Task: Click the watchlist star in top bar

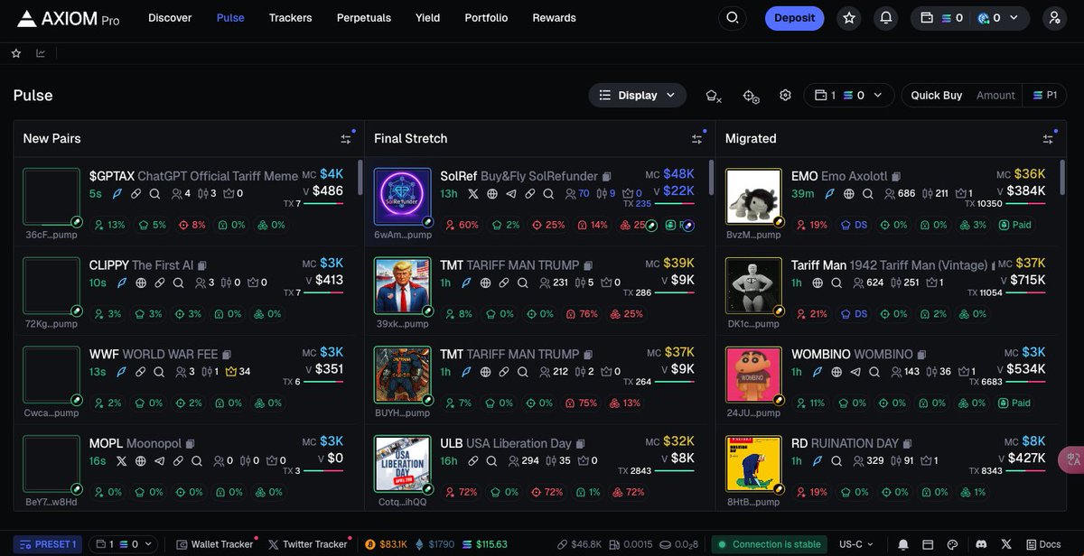Action: pos(849,18)
